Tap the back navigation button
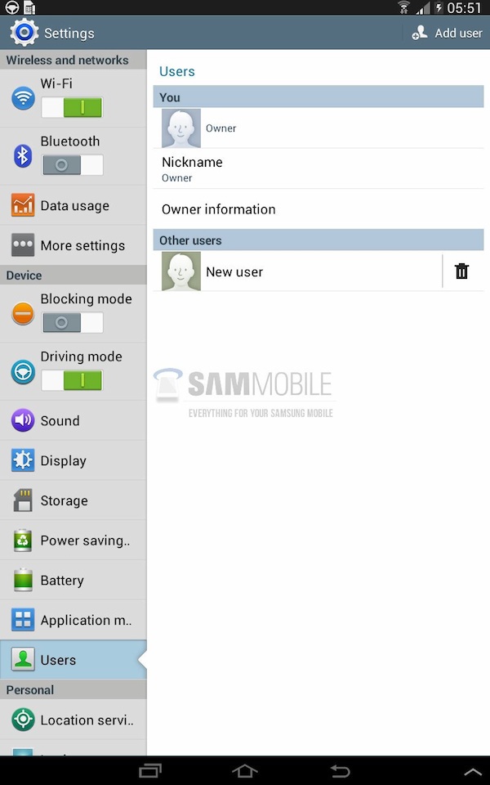Image resolution: width=490 pixels, height=785 pixels. [x=340, y=771]
